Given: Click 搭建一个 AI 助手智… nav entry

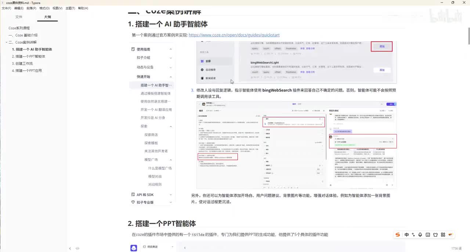Looking at the screenshot, I should click(x=156, y=85).
